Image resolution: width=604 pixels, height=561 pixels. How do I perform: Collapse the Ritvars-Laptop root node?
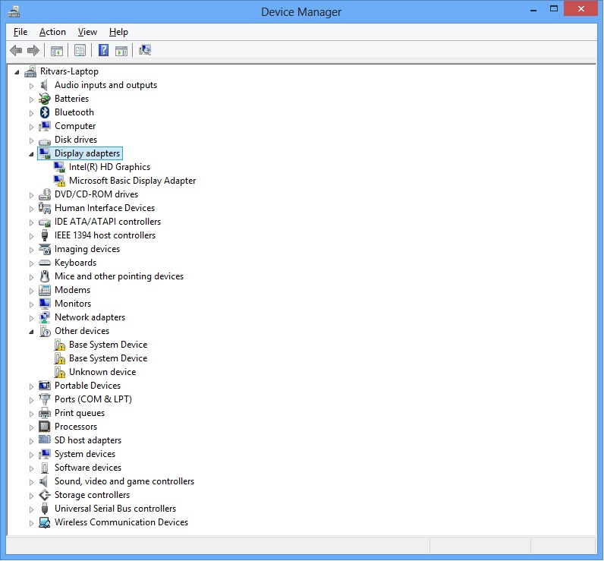(17, 72)
